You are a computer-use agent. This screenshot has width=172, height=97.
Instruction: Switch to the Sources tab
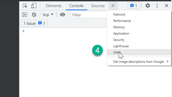point(98,6)
